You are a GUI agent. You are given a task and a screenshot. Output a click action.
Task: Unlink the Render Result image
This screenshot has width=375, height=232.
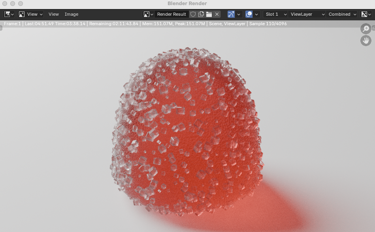pyautogui.click(x=217, y=14)
